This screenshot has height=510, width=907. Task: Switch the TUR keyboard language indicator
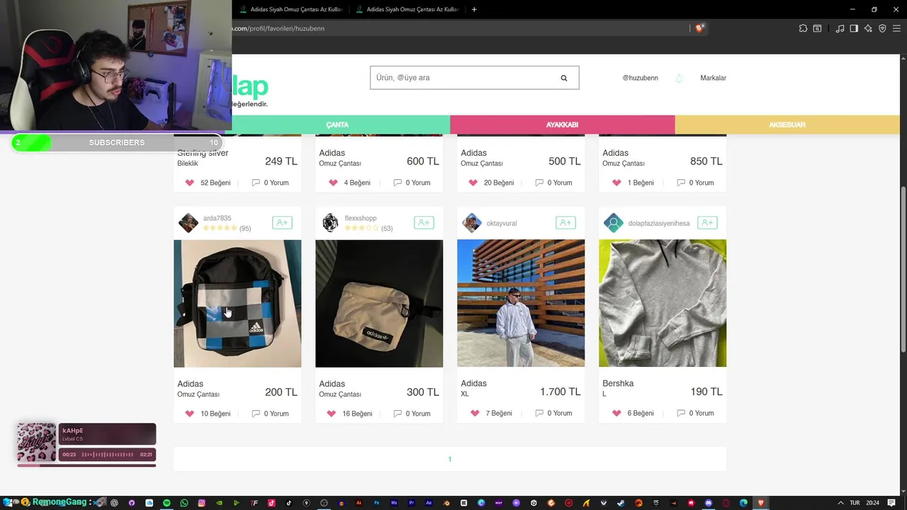tap(855, 503)
